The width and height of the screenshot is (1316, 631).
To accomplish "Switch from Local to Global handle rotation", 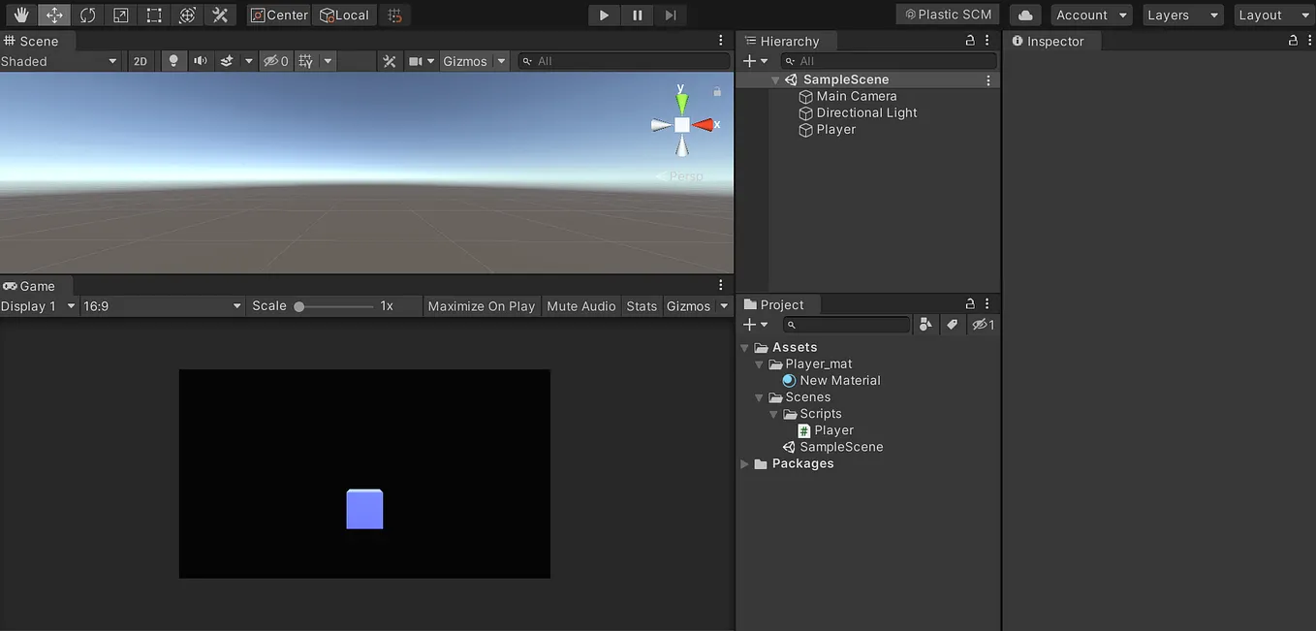I will (344, 15).
